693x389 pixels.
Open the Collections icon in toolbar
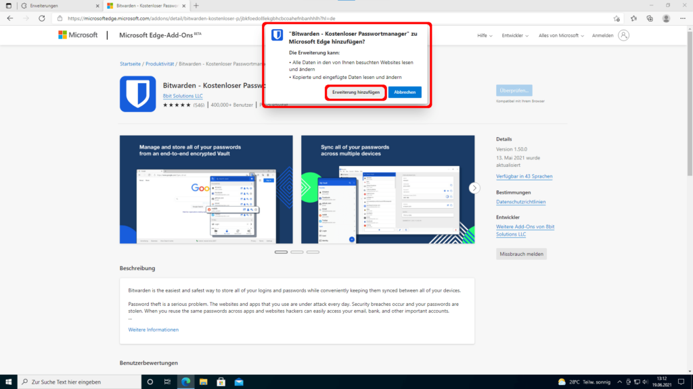[650, 18]
